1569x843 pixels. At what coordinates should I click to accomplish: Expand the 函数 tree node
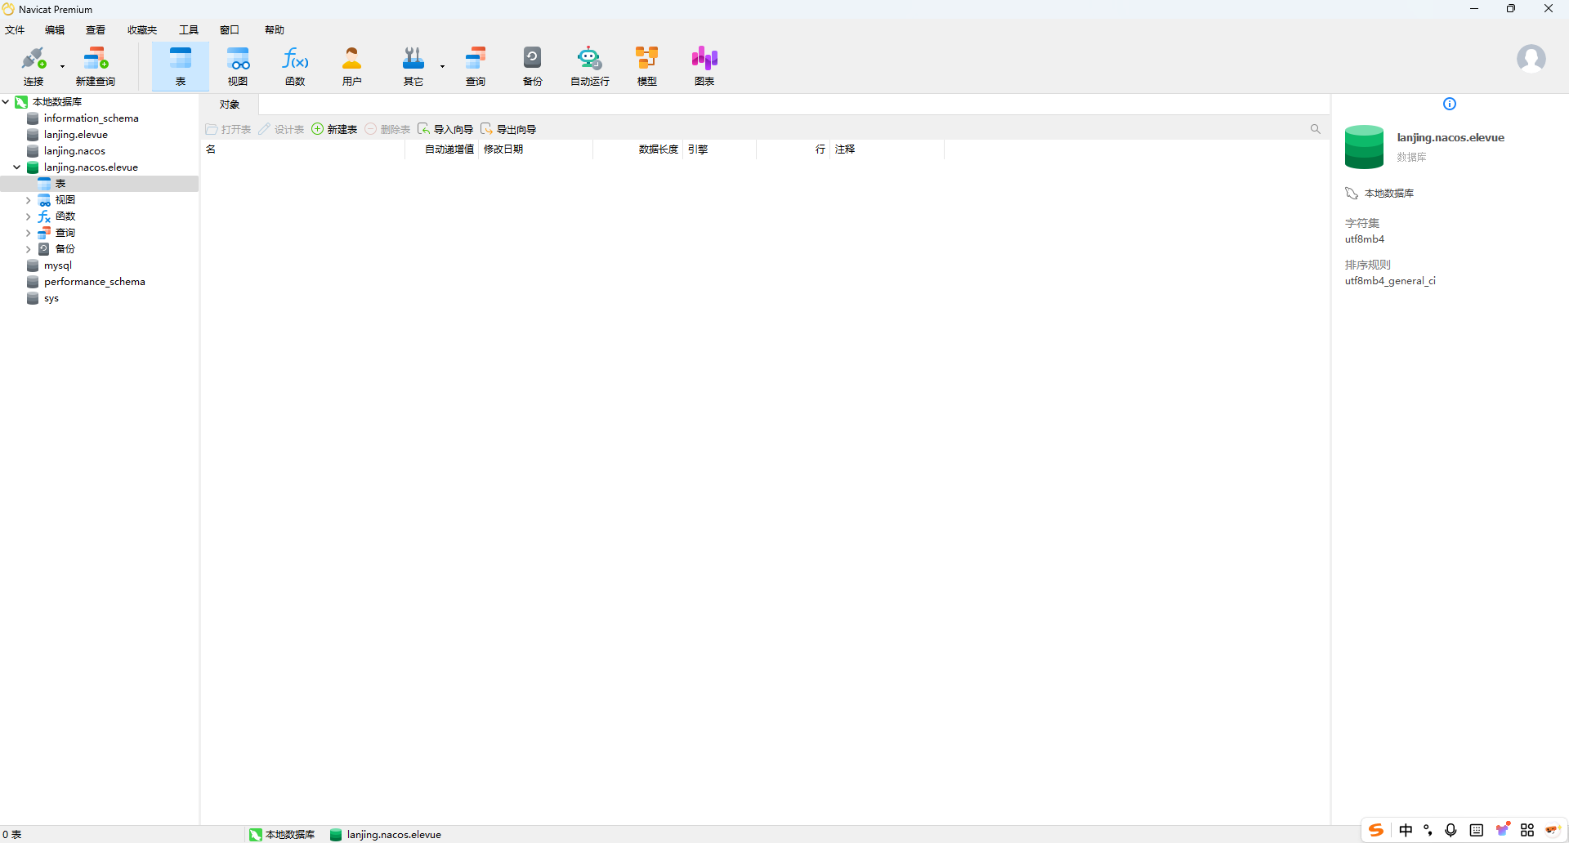pyautogui.click(x=28, y=216)
